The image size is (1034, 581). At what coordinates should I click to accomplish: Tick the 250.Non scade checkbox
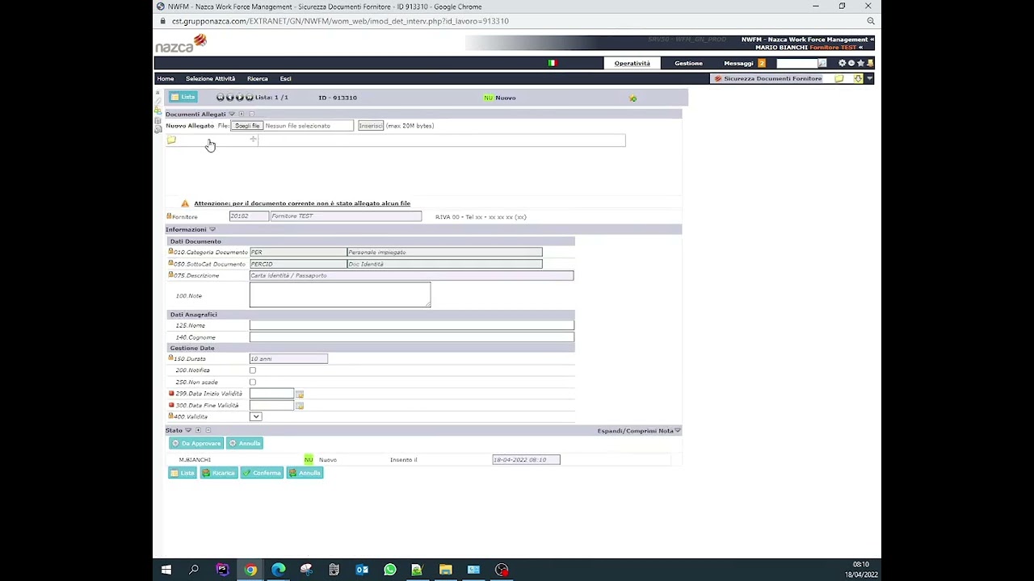[253, 382]
